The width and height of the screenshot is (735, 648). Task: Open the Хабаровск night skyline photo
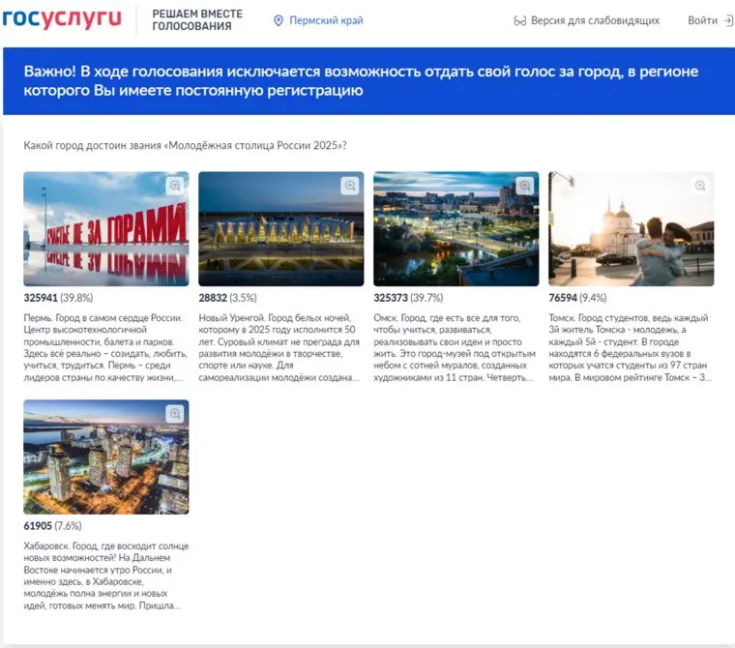[x=105, y=457]
